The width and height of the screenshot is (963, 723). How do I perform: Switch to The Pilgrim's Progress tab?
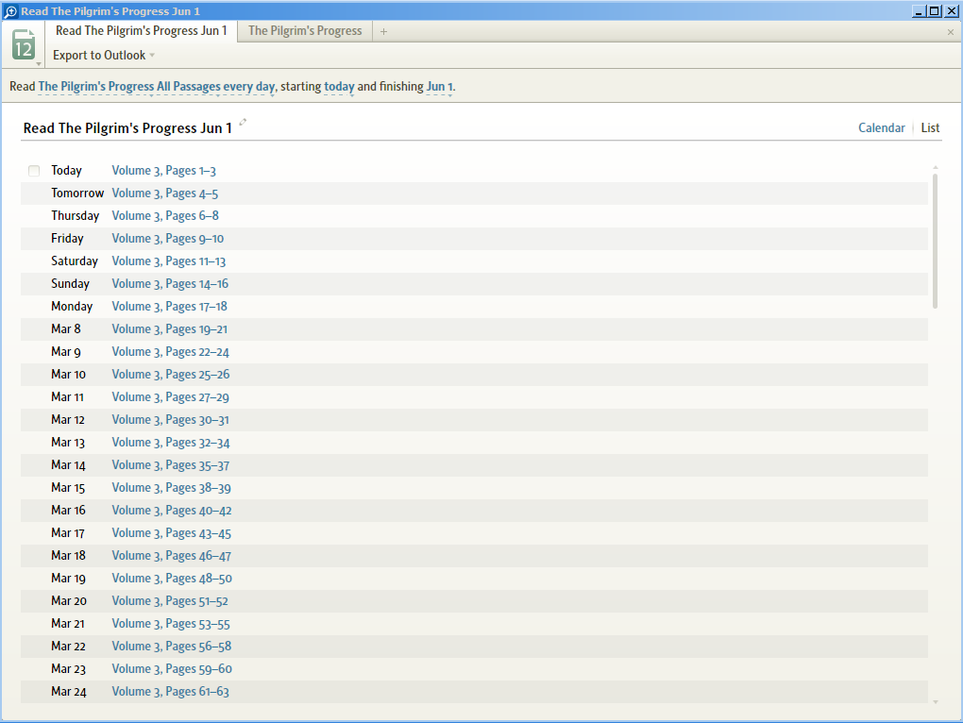[x=305, y=31]
